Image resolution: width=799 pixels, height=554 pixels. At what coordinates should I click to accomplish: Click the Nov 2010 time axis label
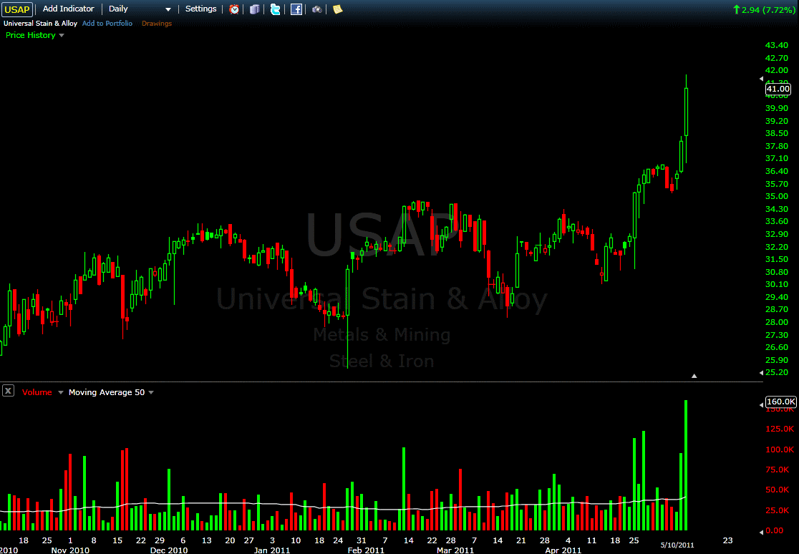70,550
